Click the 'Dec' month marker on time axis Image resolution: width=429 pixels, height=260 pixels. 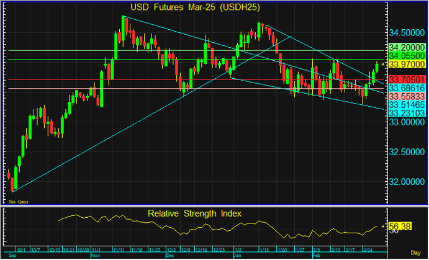[170, 255]
